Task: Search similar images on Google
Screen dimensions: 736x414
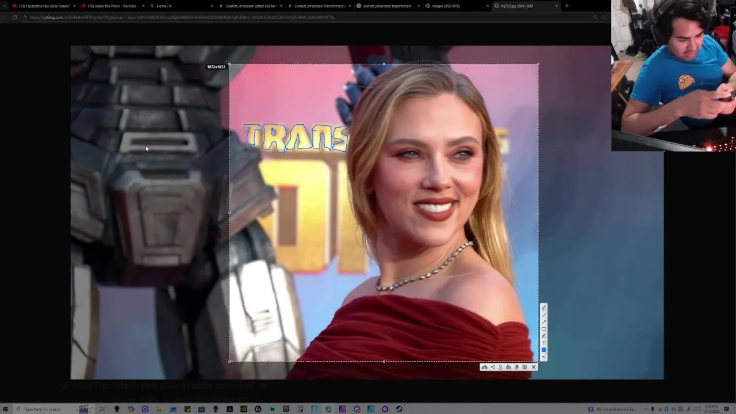Action: click(500, 367)
